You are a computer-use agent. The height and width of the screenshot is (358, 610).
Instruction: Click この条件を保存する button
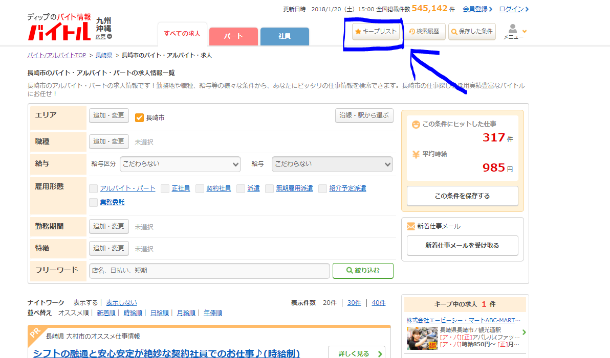point(463,196)
